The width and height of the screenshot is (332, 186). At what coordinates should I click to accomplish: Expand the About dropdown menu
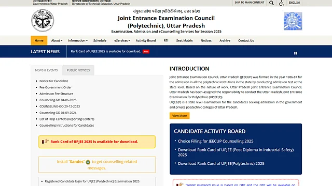pyautogui.click(x=57, y=40)
